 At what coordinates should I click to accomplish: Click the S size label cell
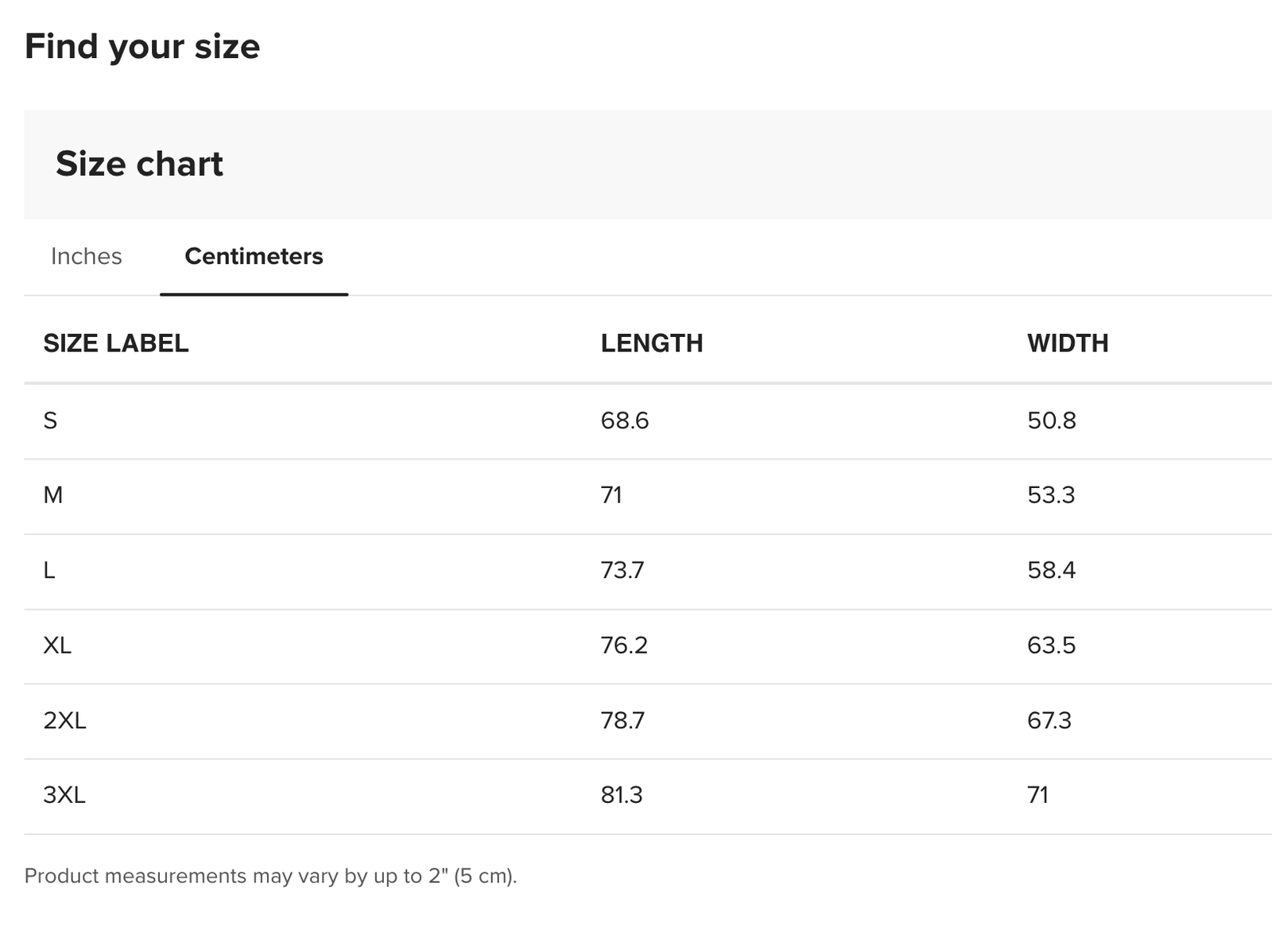(x=50, y=420)
